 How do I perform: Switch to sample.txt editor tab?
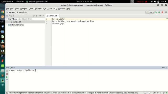[x=52, y=16]
